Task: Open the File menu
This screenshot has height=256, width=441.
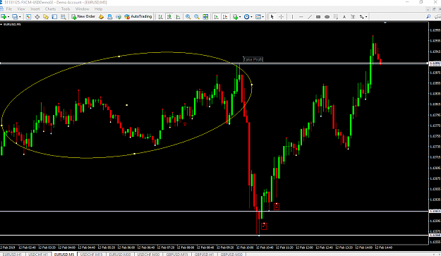Action: (x=9, y=9)
